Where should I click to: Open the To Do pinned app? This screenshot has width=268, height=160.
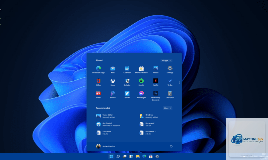coord(170,82)
